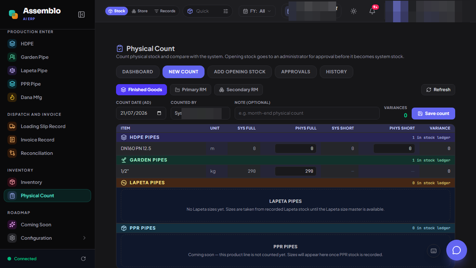Viewport: 476px width, 268px height.
Task: Switch to Stock mode toggle
Action: pos(117,11)
